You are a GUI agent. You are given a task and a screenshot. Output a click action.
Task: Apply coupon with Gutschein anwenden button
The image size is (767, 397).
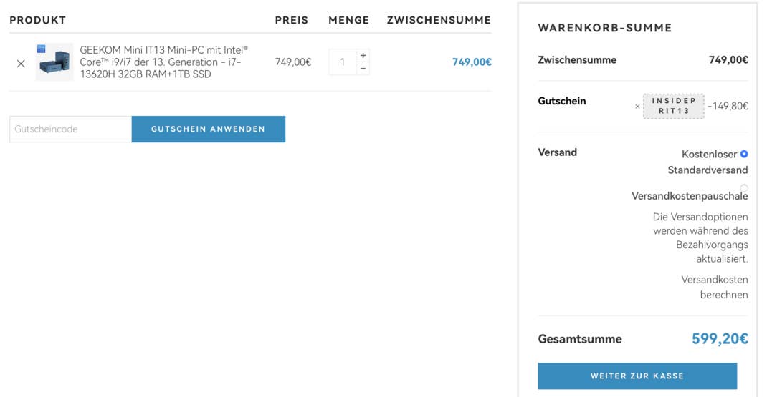pos(209,129)
